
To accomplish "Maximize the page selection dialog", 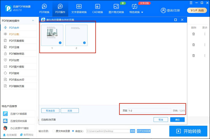I will pos(176,20).
